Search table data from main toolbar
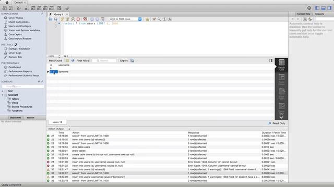The height and width of the screenshot is (187, 334). click(59, 8)
